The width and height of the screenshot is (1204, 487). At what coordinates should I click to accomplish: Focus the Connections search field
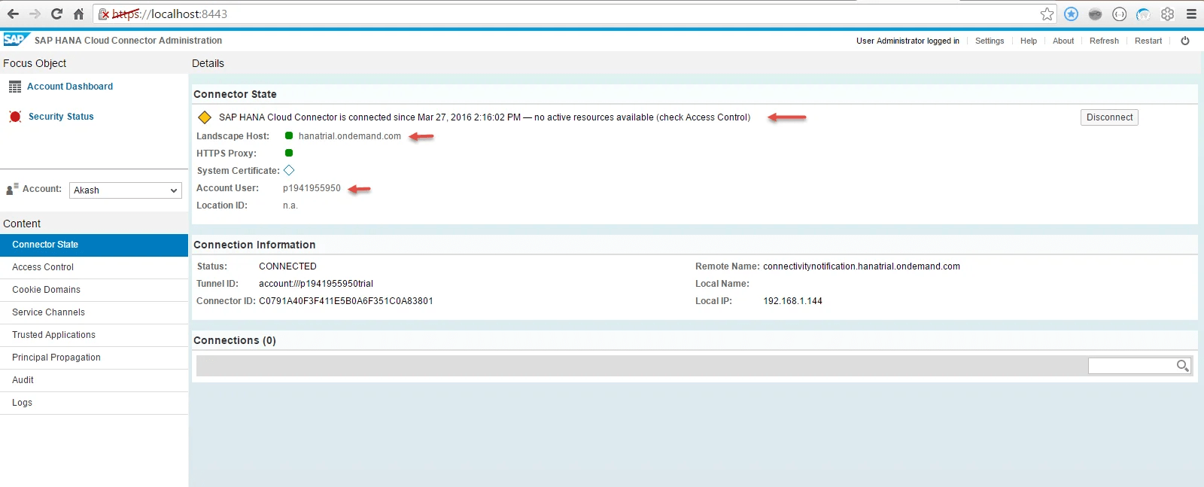pyautogui.click(x=1132, y=366)
